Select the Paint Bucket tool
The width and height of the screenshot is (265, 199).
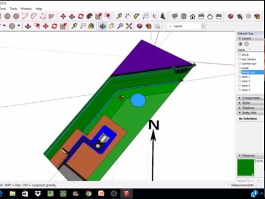click(91, 26)
